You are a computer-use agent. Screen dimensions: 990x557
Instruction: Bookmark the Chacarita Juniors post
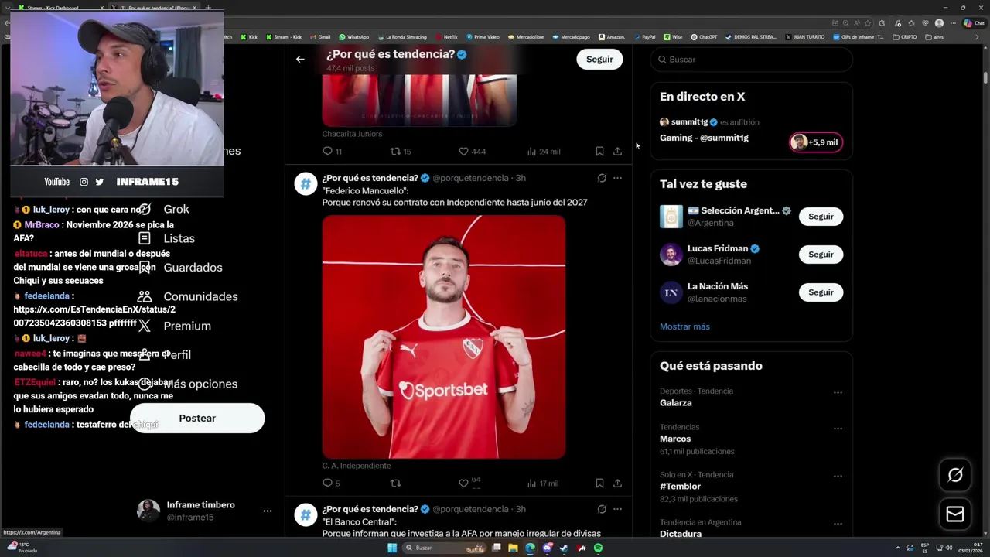tap(599, 152)
